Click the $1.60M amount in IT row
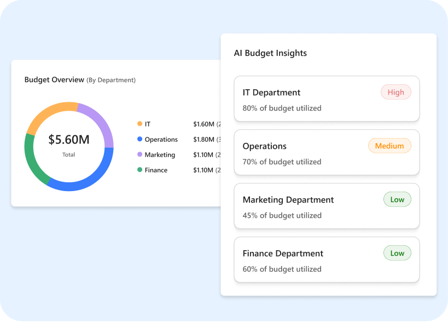The height and width of the screenshot is (323, 448). (203, 124)
